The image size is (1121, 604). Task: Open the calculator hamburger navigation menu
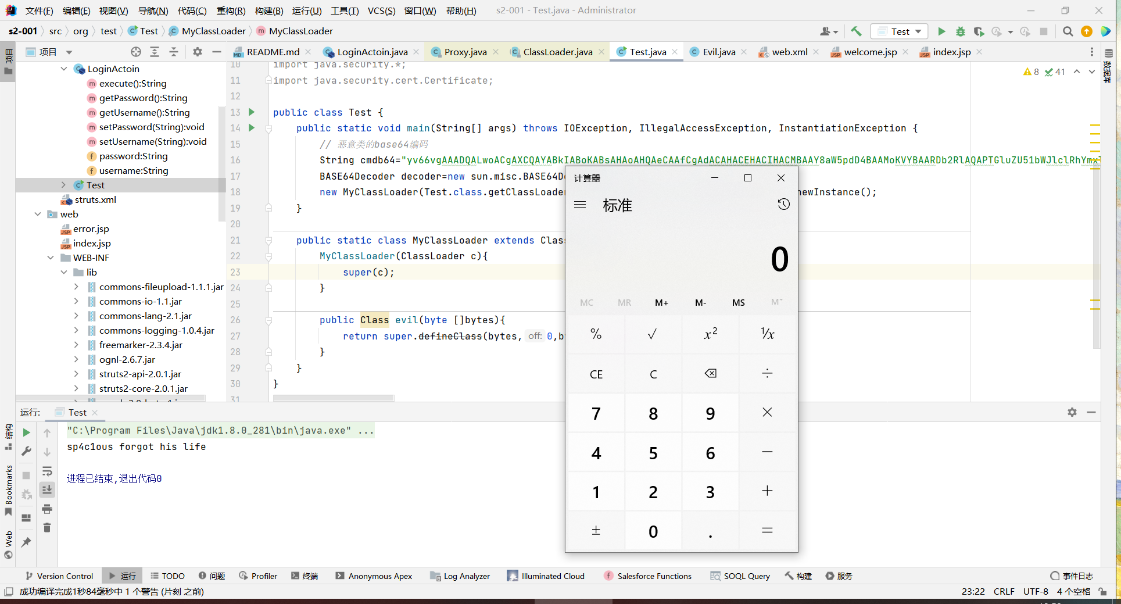point(580,205)
